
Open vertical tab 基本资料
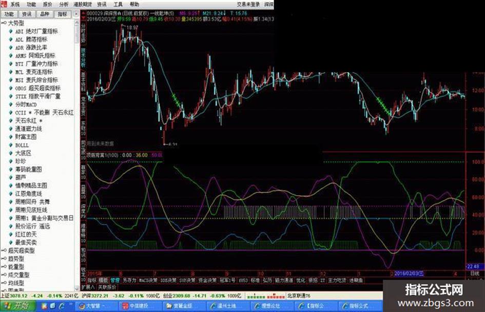pos(83,82)
